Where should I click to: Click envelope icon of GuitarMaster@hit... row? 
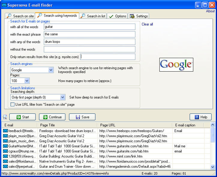coord(5,146)
